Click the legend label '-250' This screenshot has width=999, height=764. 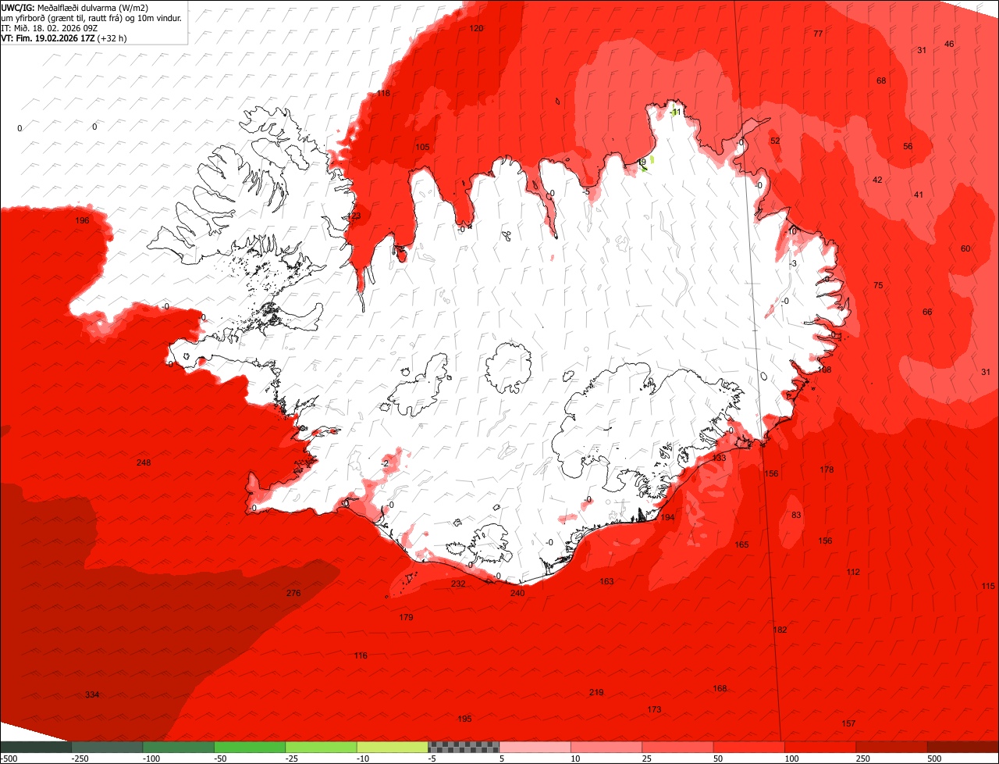[79, 759]
